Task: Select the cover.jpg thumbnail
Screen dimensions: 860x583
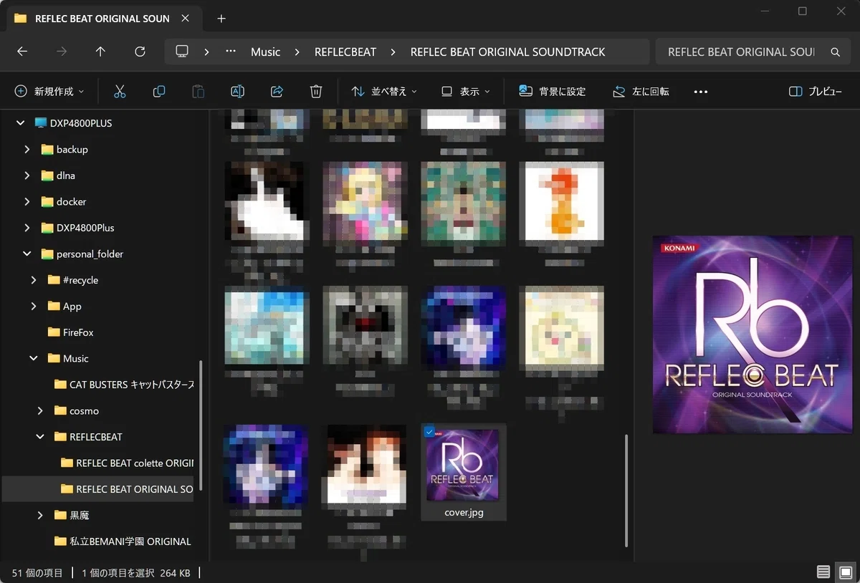Action: (x=463, y=466)
